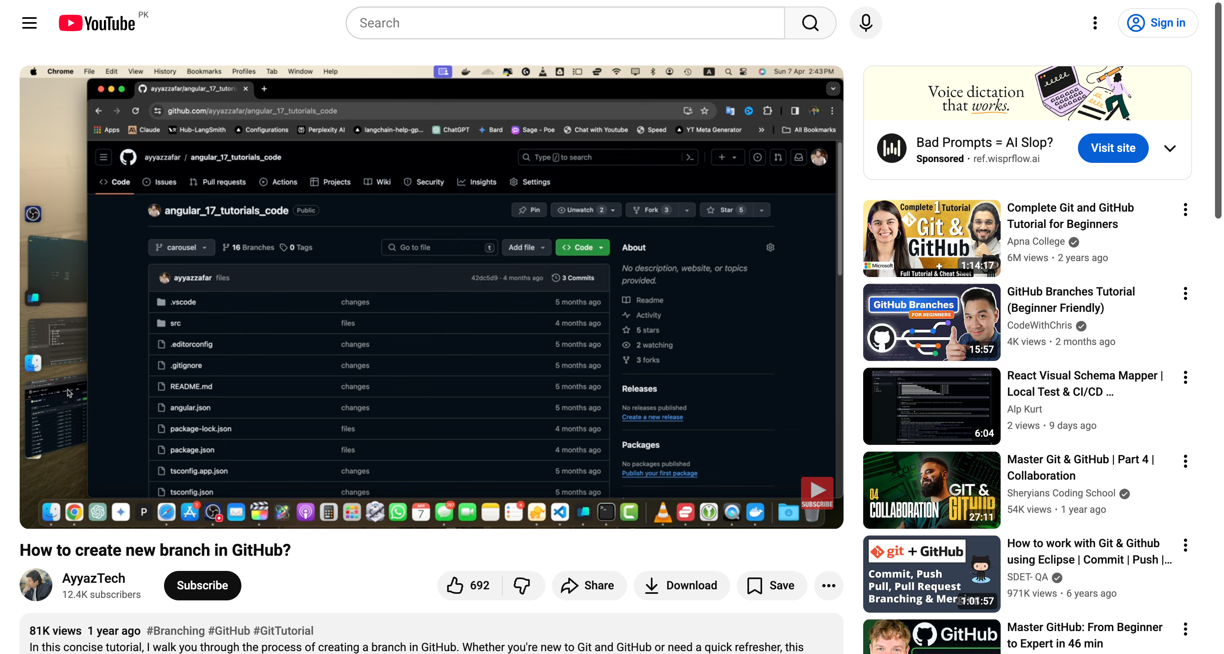Click the Sign in button

1159,23
